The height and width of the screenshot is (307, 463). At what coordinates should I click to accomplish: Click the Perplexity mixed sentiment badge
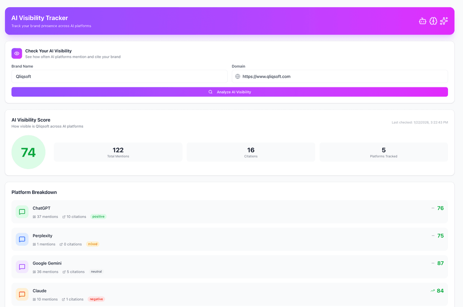(93, 244)
